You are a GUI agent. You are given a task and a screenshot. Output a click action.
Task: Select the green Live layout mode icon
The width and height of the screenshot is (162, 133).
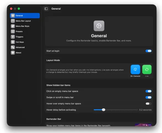147,70
